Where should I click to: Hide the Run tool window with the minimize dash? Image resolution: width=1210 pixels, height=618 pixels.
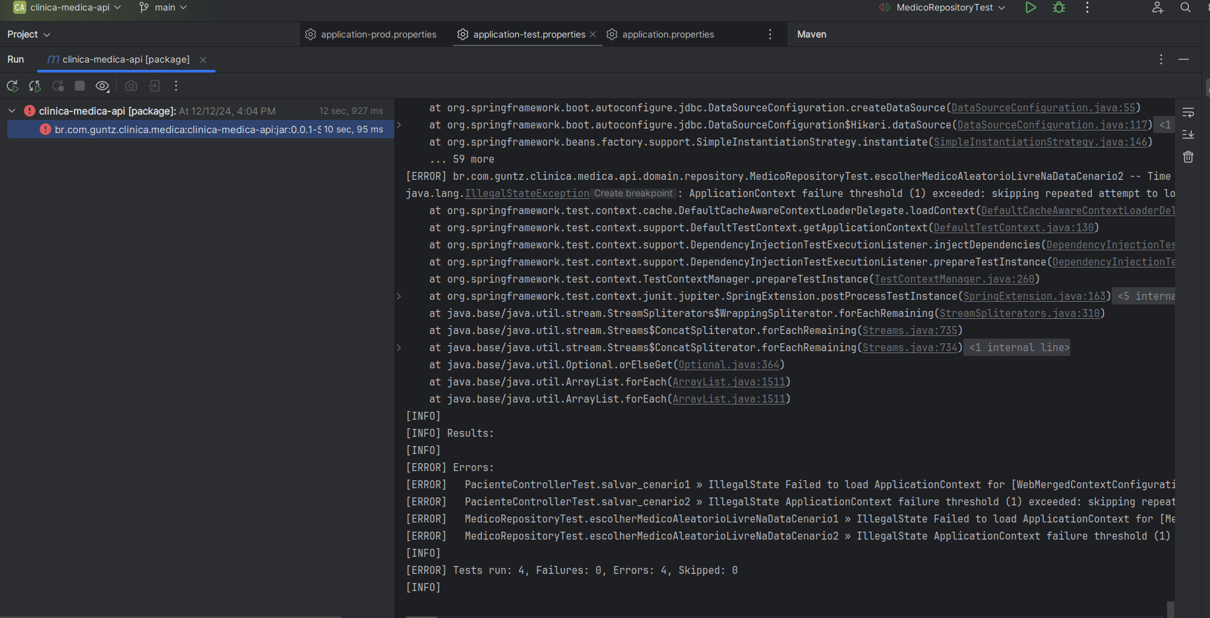[1184, 59]
